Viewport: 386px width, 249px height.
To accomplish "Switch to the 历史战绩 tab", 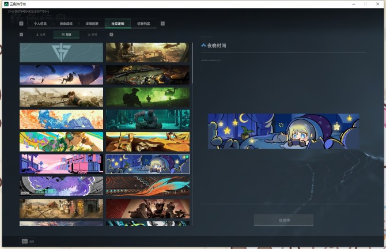I will [66, 24].
